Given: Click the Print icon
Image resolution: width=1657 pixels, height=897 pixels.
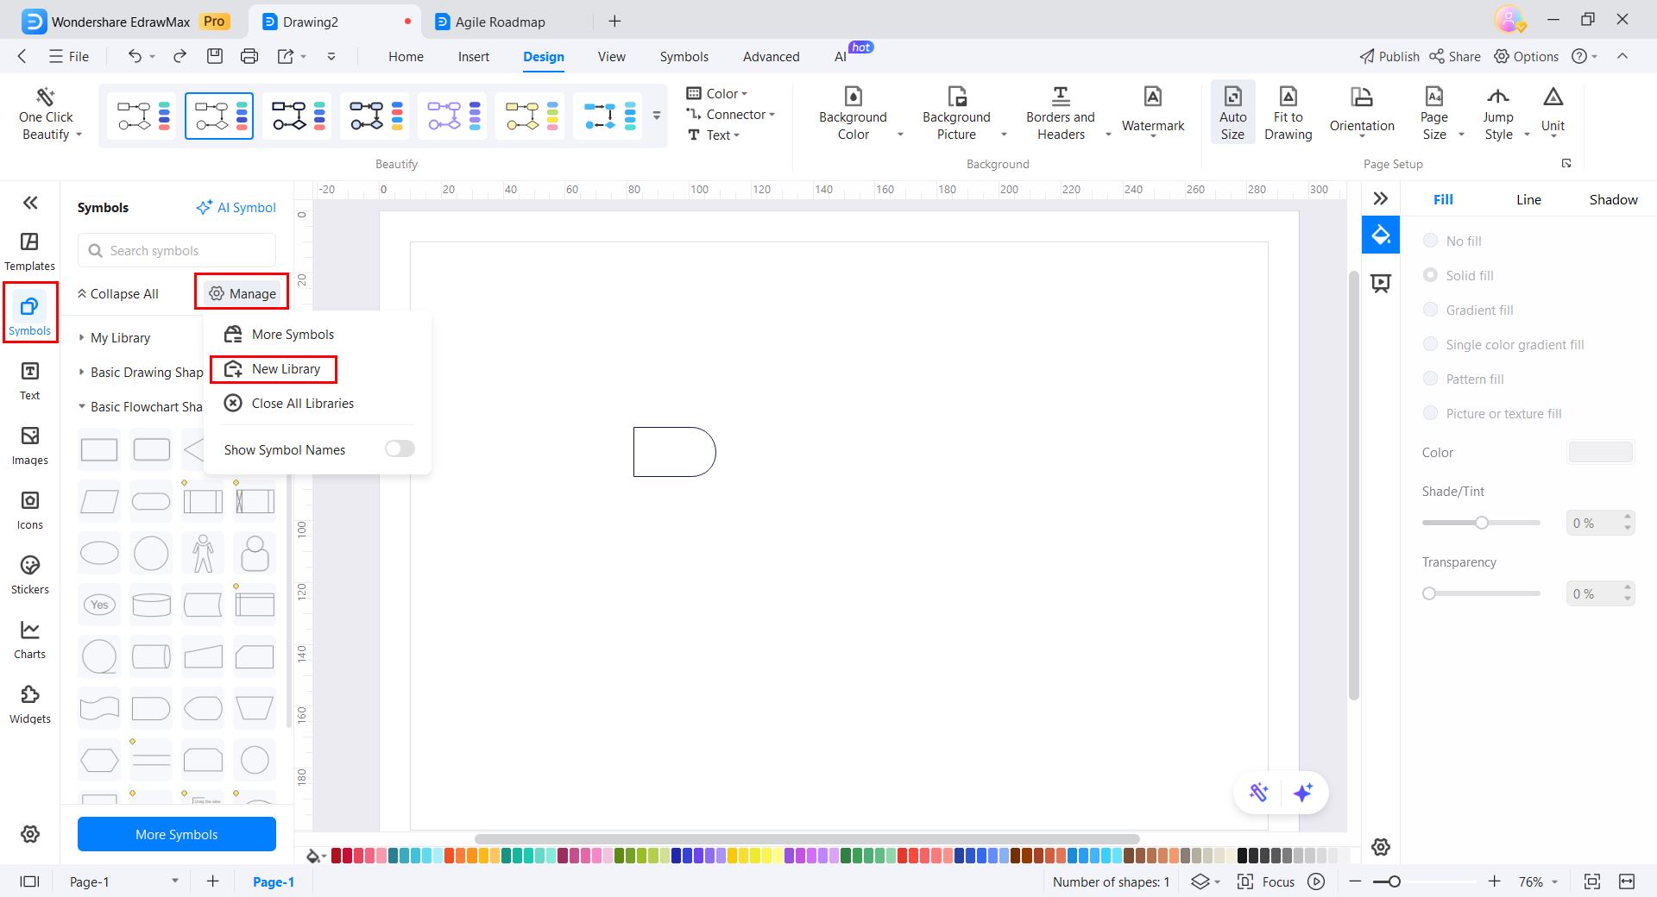Looking at the screenshot, I should tap(249, 56).
